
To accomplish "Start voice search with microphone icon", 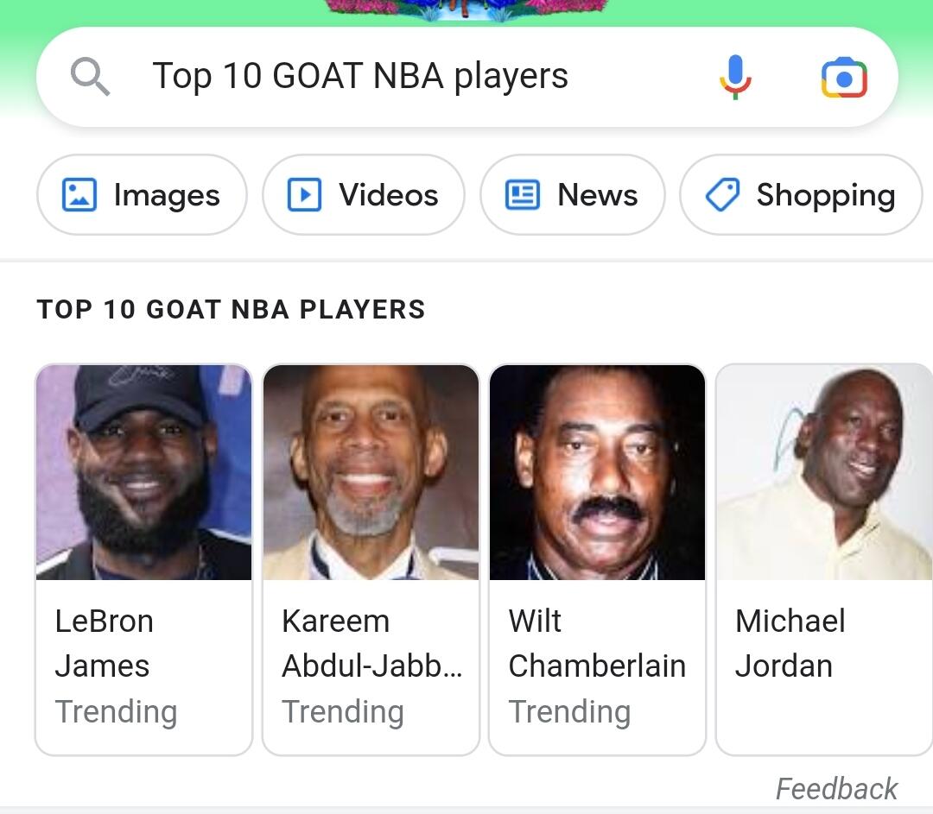I will (x=735, y=77).
